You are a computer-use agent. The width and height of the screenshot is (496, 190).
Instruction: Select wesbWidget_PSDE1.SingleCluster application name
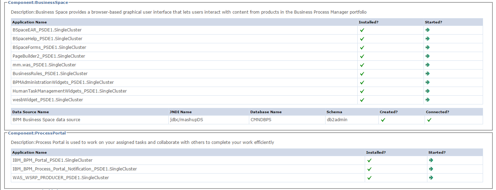click(48, 100)
